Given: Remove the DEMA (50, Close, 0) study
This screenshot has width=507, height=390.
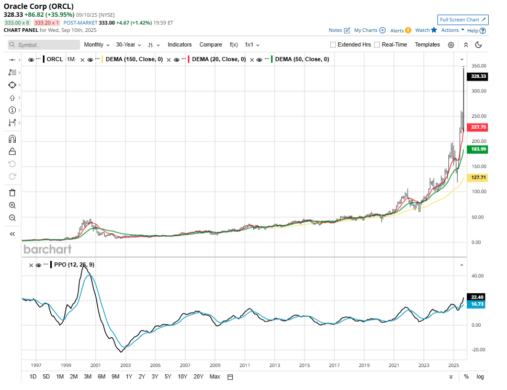Looking at the screenshot, I should (252, 60).
